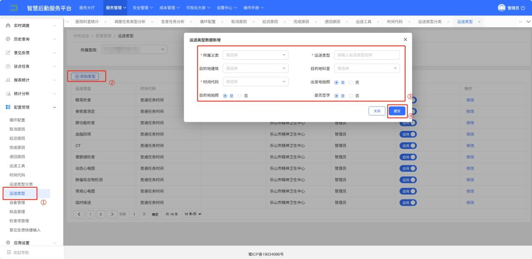Close the 急查任务分析 tab

[191, 21]
